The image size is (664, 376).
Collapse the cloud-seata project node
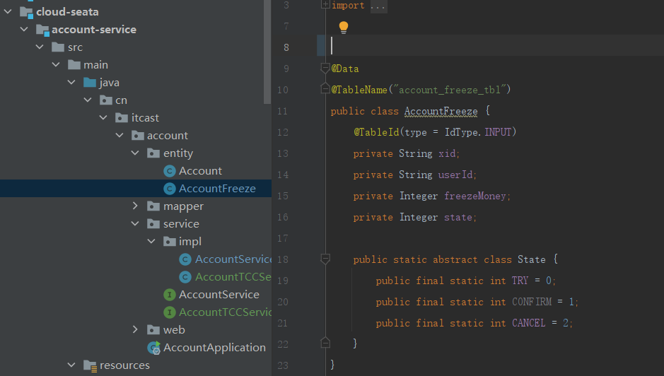[8, 12]
